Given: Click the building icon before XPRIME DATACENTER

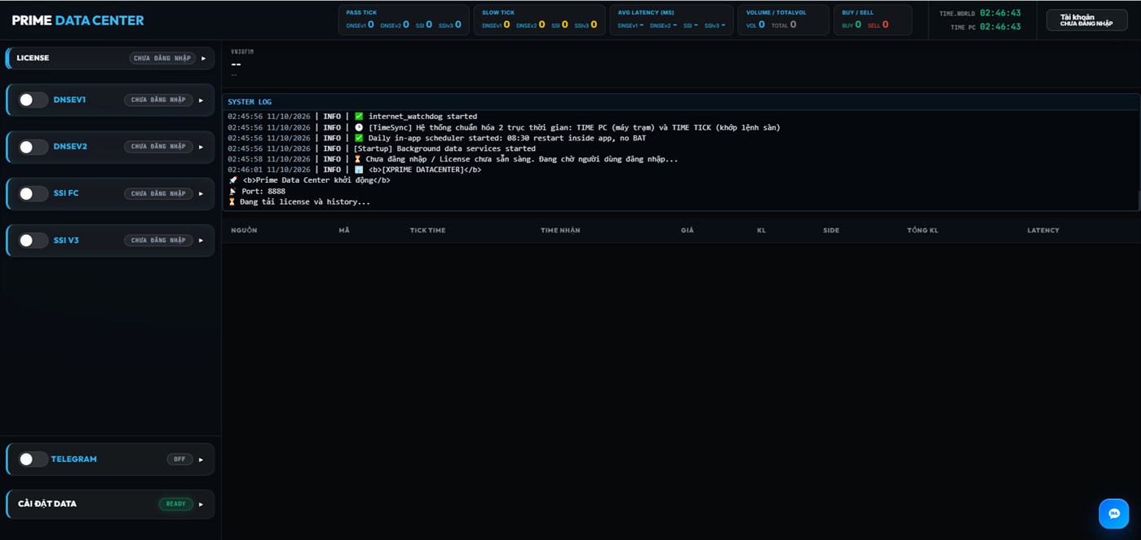Looking at the screenshot, I should point(359,170).
